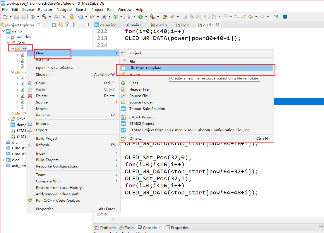The height and width of the screenshot is (233, 324).
Task: Start debugging with the bug icon
Action: pyautogui.click(x=129, y=17)
